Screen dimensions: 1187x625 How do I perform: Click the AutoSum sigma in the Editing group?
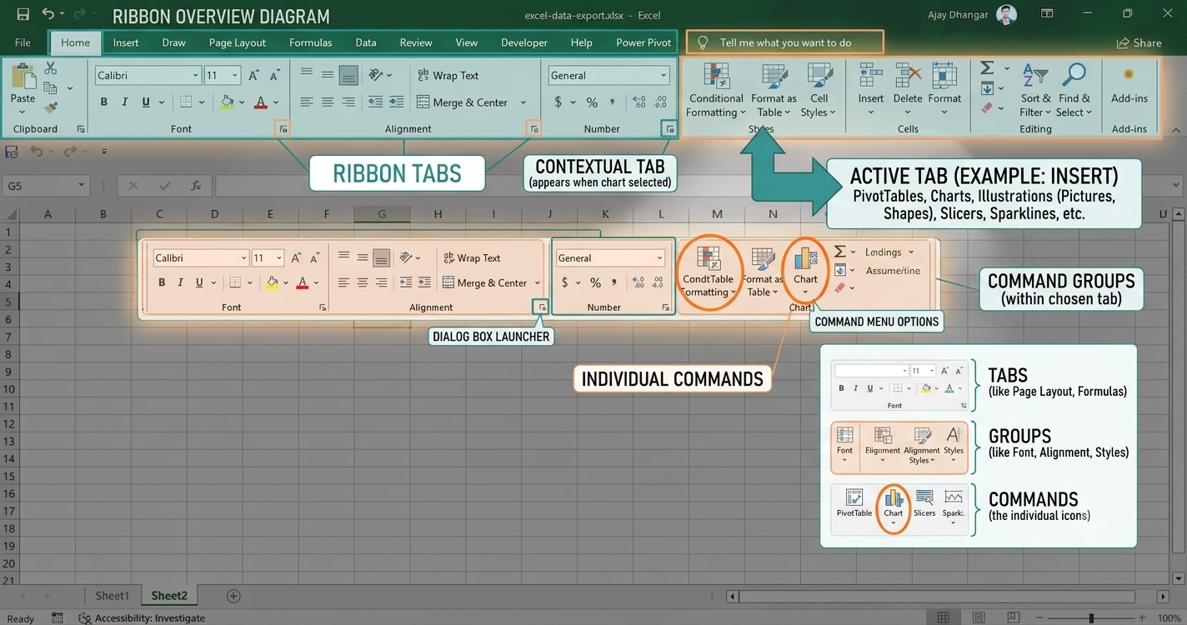(988, 68)
